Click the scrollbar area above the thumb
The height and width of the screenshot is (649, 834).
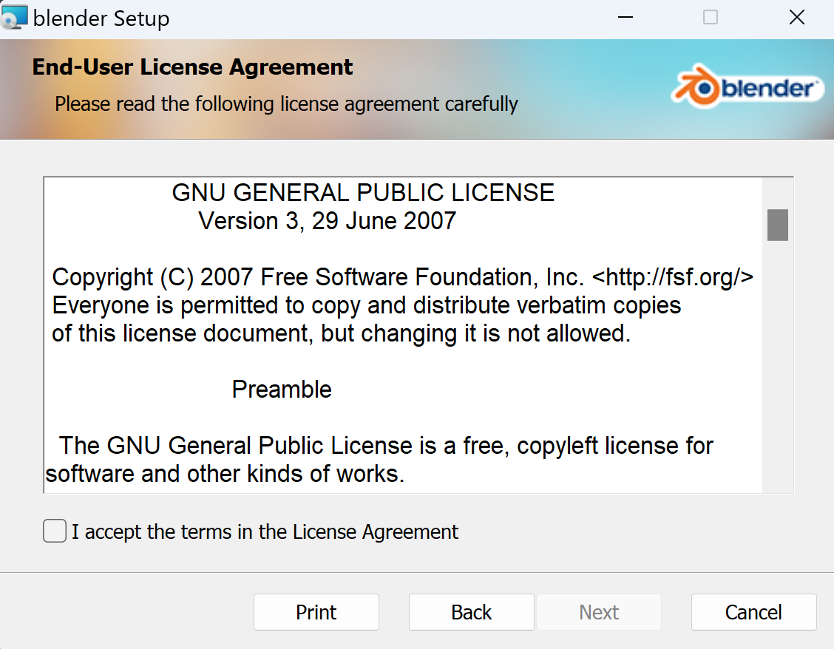778,194
